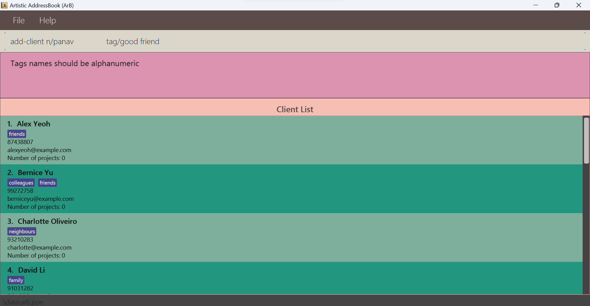590x306 pixels.
Task: Open the Help menu
Action: [48, 20]
